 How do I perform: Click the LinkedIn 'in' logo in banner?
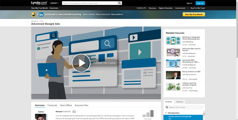point(41,14)
